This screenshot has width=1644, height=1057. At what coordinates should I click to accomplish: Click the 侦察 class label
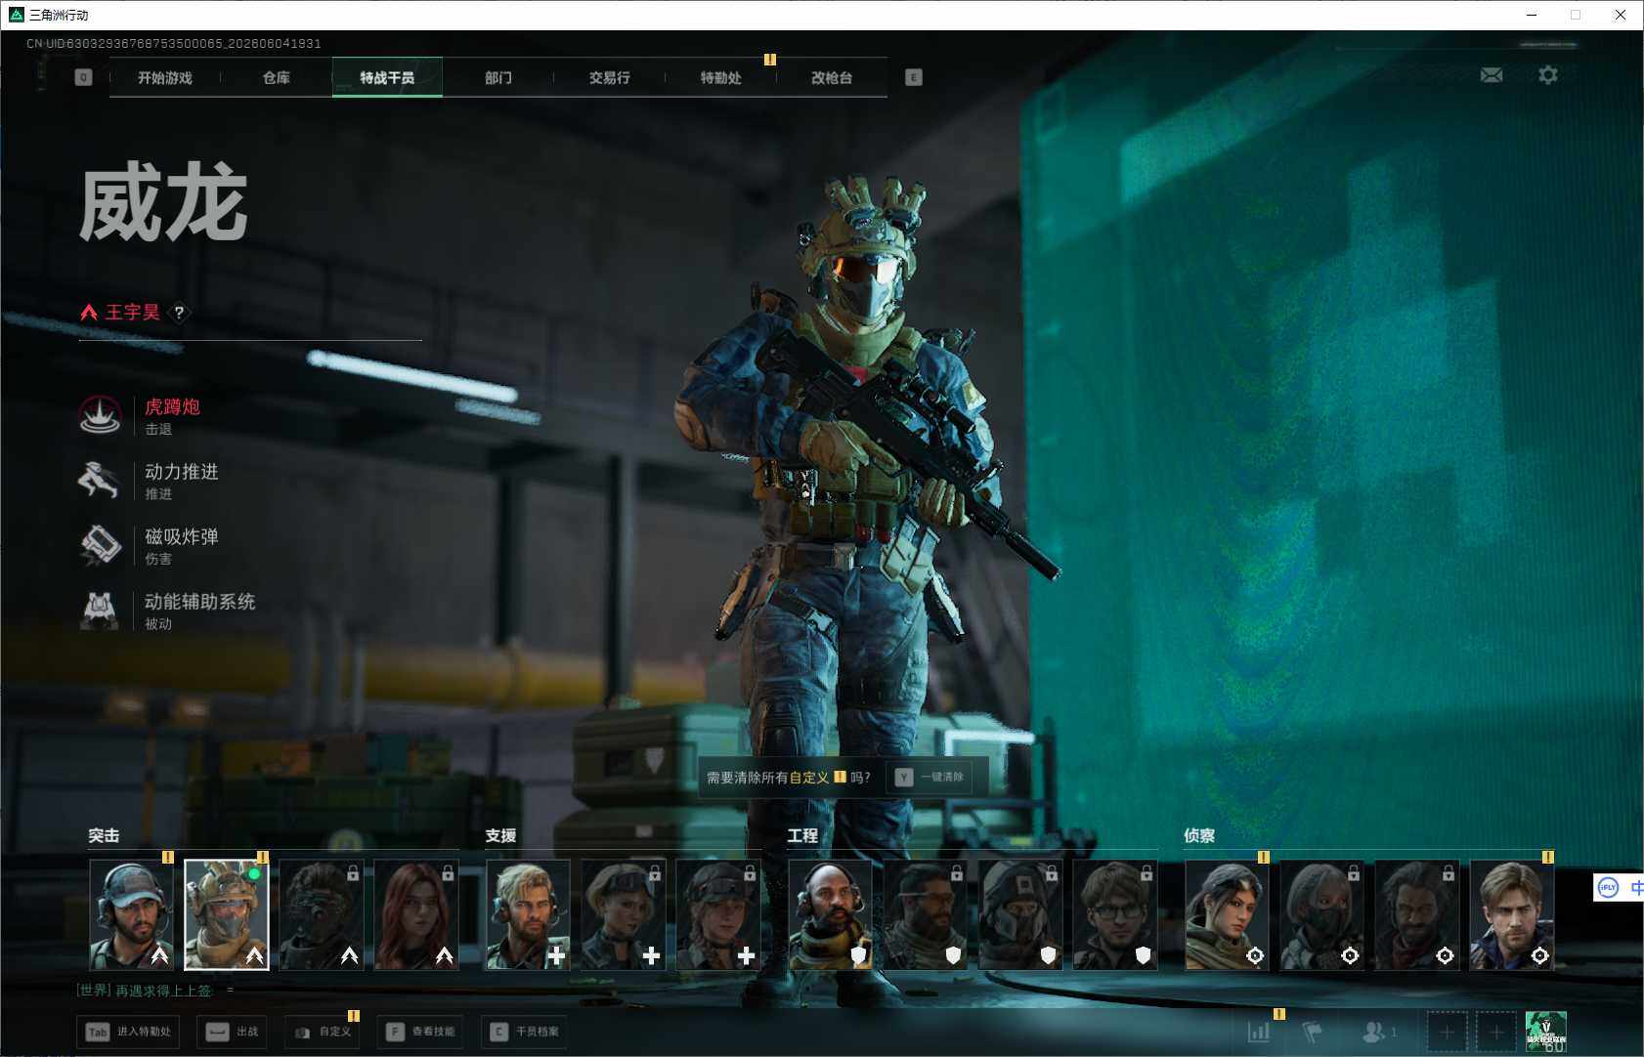1199,835
